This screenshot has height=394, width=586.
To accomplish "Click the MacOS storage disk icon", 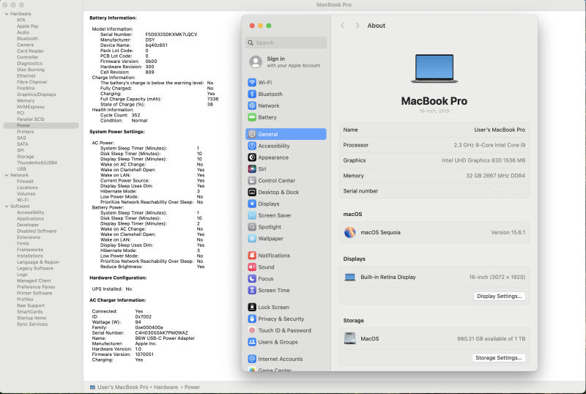I will pyautogui.click(x=350, y=338).
